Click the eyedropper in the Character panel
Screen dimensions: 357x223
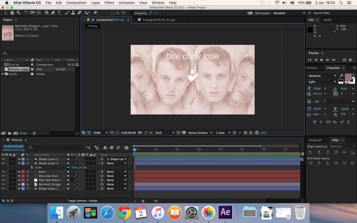click(x=341, y=76)
